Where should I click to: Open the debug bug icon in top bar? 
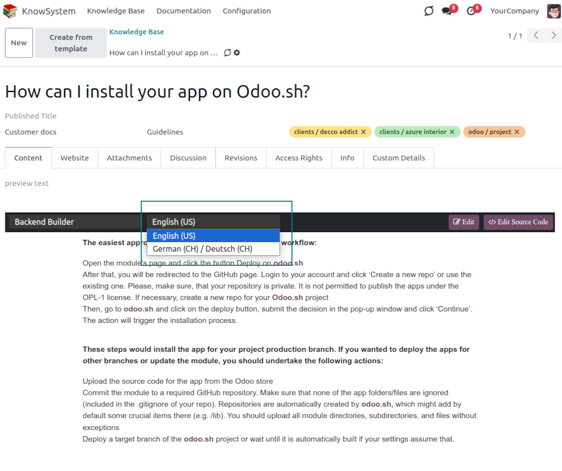[x=428, y=11]
